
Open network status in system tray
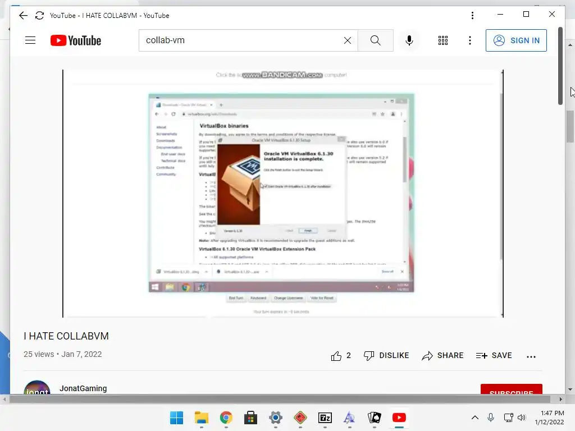coord(508,418)
